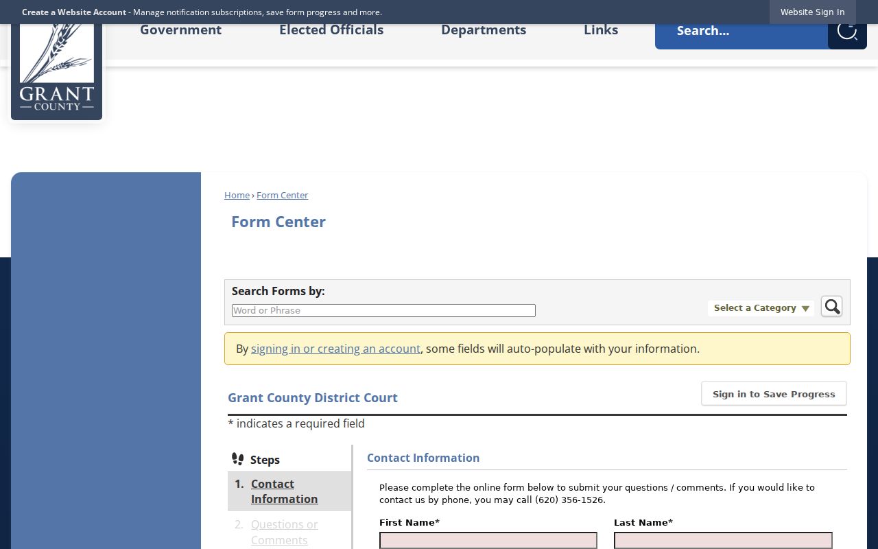Viewport: 878px width, 549px height.
Task: Open the Departments menu
Action: pos(484,30)
